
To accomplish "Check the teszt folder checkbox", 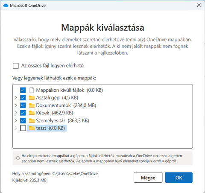I will pyautogui.click(x=23, y=128).
